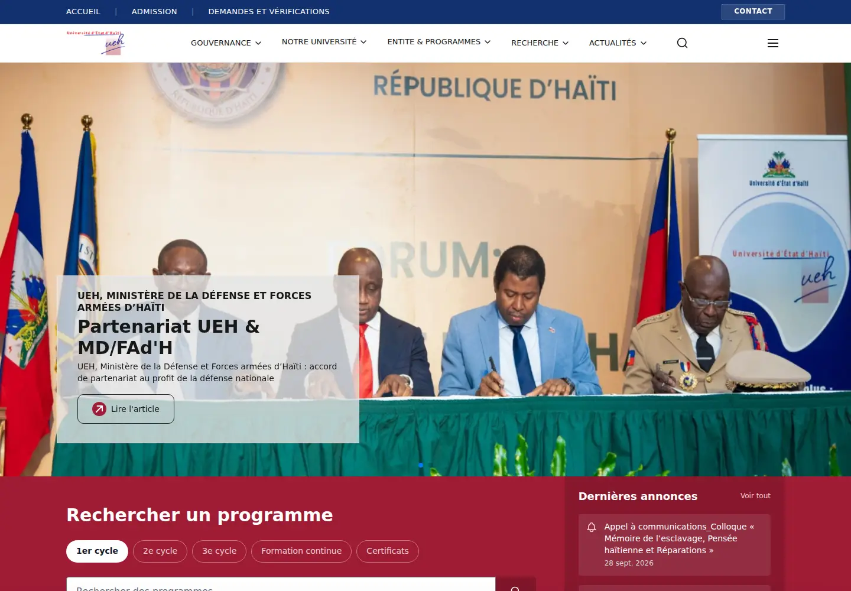This screenshot has width=851, height=591.
Task: Click the Partenariat UEH & MD/FAd'H headline
Action: [x=168, y=337]
